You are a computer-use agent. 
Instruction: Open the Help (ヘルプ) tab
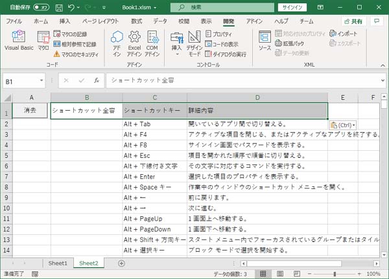click(281, 21)
